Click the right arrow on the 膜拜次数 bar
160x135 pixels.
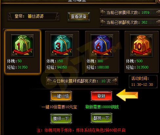point(157,12)
